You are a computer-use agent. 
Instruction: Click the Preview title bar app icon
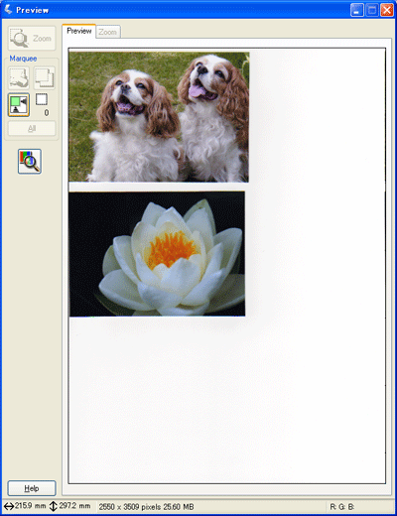point(8,10)
